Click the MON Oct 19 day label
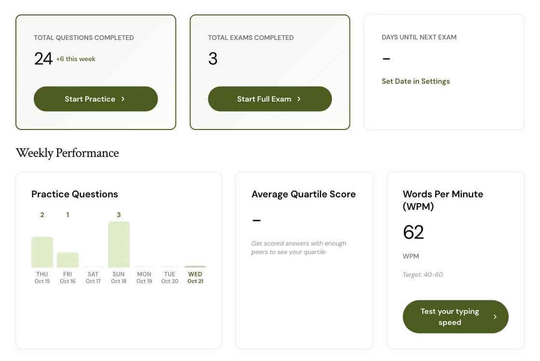The width and height of the screenshot is (540, 361). pyautogui.click(x=144, y=277)
